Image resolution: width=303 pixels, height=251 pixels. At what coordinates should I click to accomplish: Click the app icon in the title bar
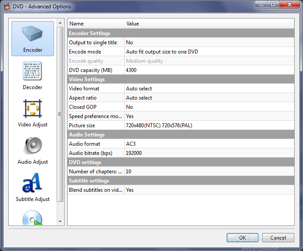[7, 7]
